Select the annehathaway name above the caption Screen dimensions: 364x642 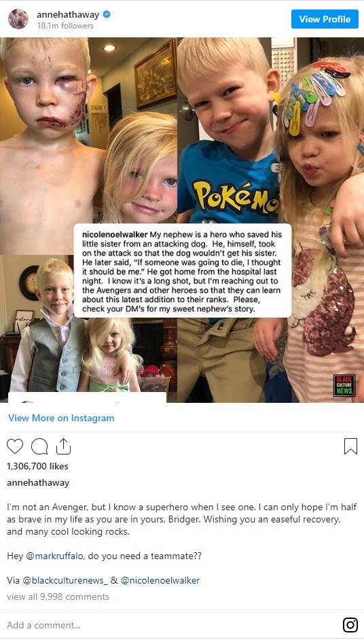(38, 483)
